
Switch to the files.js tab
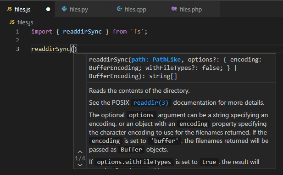pos(27,9)
